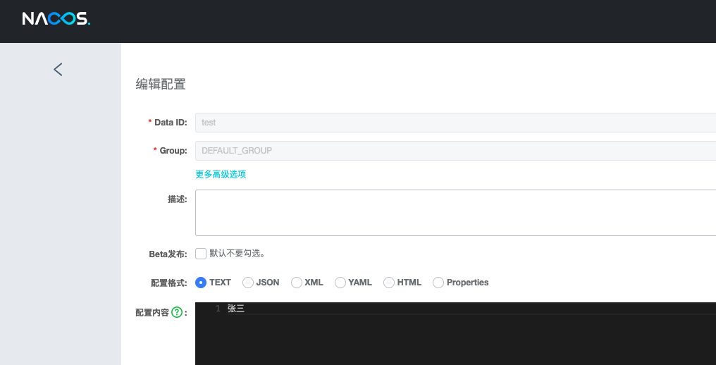
Task: Switch config format to HTML
Action: [x=389, y=283]
